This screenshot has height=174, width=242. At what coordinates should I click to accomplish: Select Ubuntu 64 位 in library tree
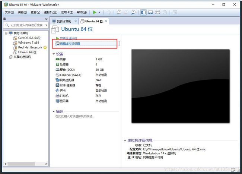27,52
